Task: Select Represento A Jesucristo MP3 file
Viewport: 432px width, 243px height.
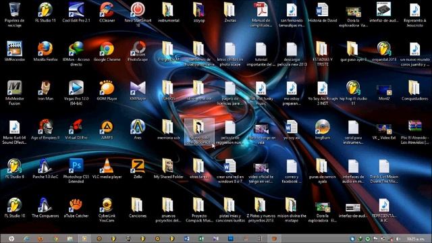Action: [414, 15]
